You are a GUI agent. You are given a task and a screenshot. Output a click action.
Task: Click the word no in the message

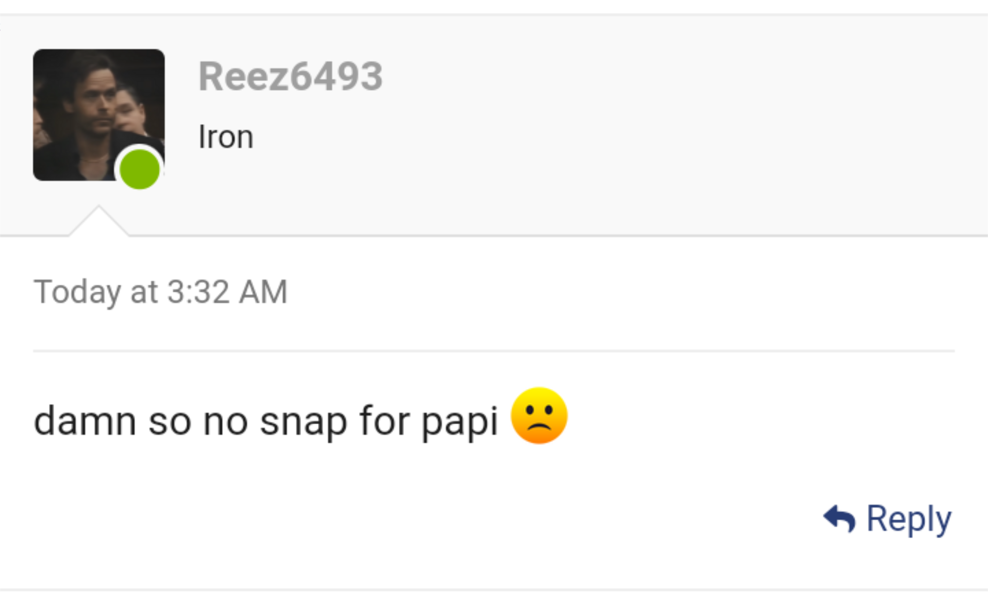[x=225, y=421]
